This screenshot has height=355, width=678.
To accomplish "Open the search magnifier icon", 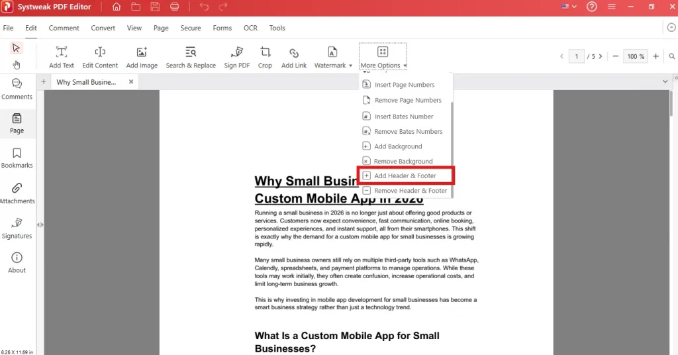I will pyautogui.click(x=672, y=56).
